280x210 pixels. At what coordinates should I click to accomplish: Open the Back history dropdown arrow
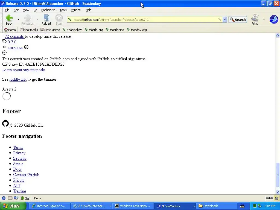pos(18,19)
